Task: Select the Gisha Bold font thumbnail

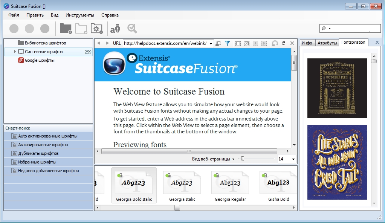Action: point(278,185)
